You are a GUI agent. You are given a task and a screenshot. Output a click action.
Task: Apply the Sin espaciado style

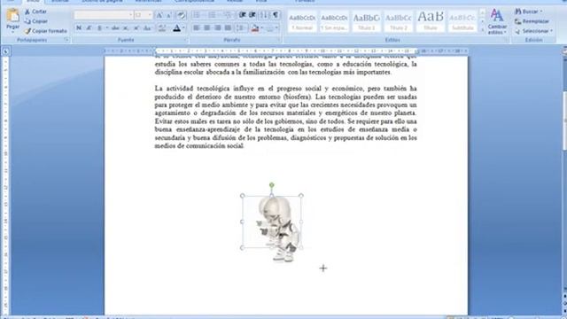[334, 21]
